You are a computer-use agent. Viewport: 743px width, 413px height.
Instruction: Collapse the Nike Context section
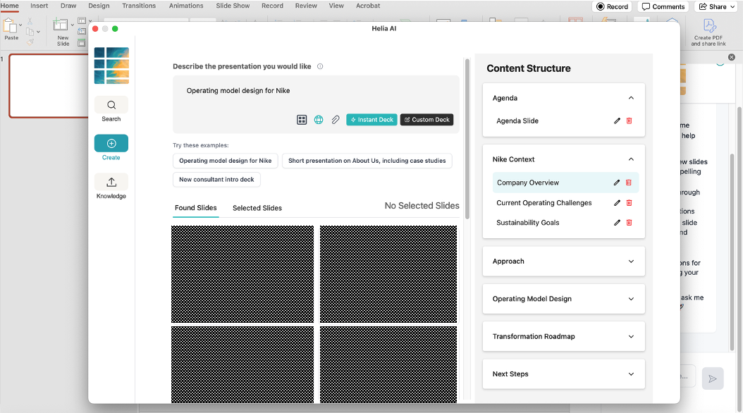pos(631,159)
